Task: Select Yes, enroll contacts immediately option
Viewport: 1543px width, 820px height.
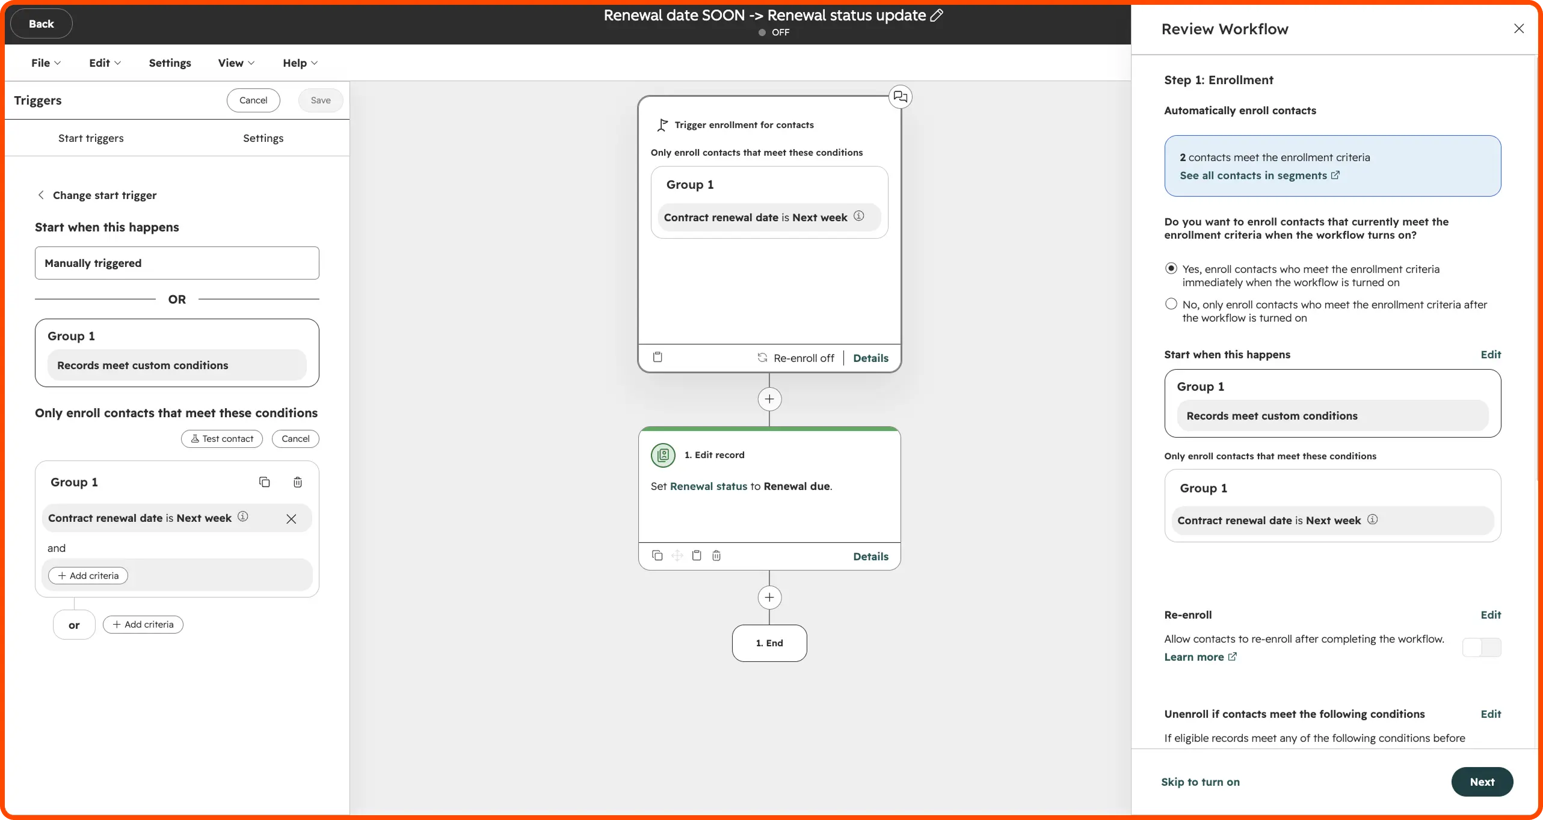Action: (1171, 269)
